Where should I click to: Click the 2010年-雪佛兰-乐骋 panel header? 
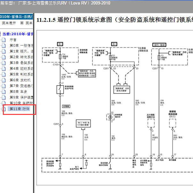click(16, 17)
